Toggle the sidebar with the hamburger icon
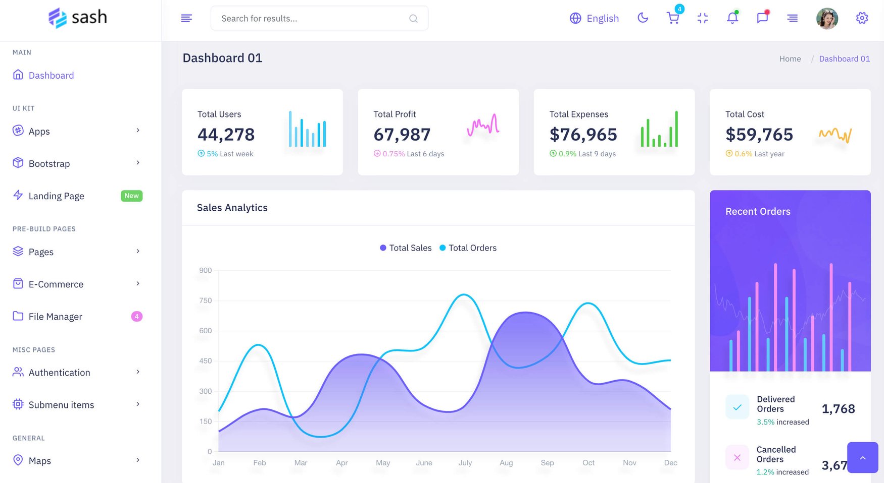884x483 pixels. pyautogui.click(x=186, y=18)
